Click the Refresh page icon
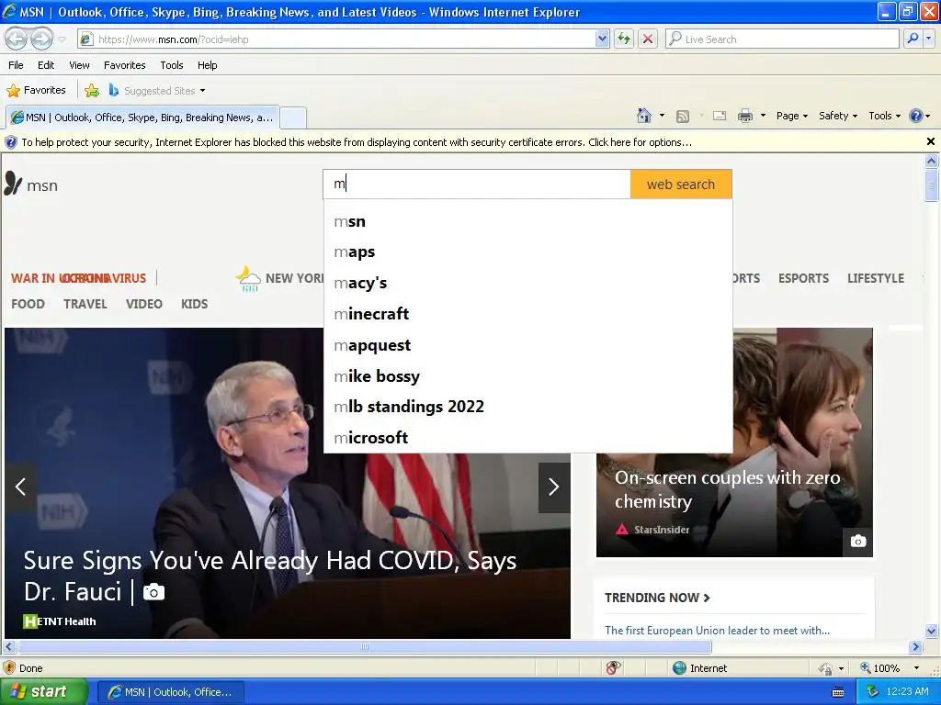This screenshot has width=941, height=705. pyautogui.click(x=624, y=39)
